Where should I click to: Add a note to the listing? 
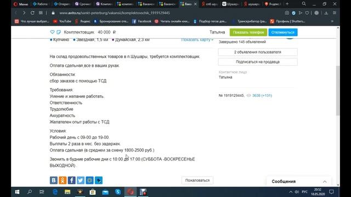coord(59,32)
